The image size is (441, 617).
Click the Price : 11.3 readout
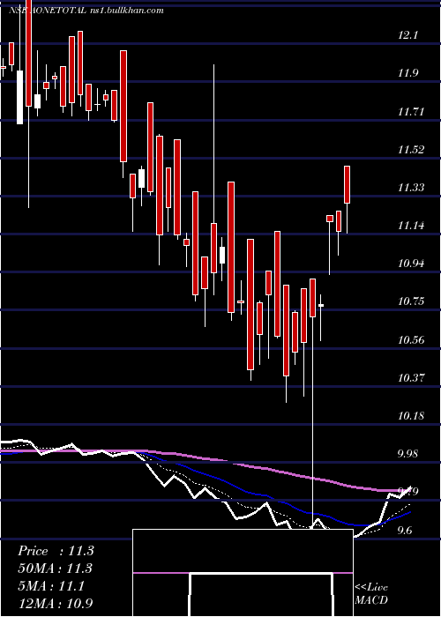(56, 551)
